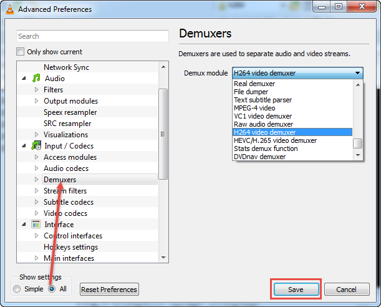Expand the Control interfaces node

tap(36, 235)
